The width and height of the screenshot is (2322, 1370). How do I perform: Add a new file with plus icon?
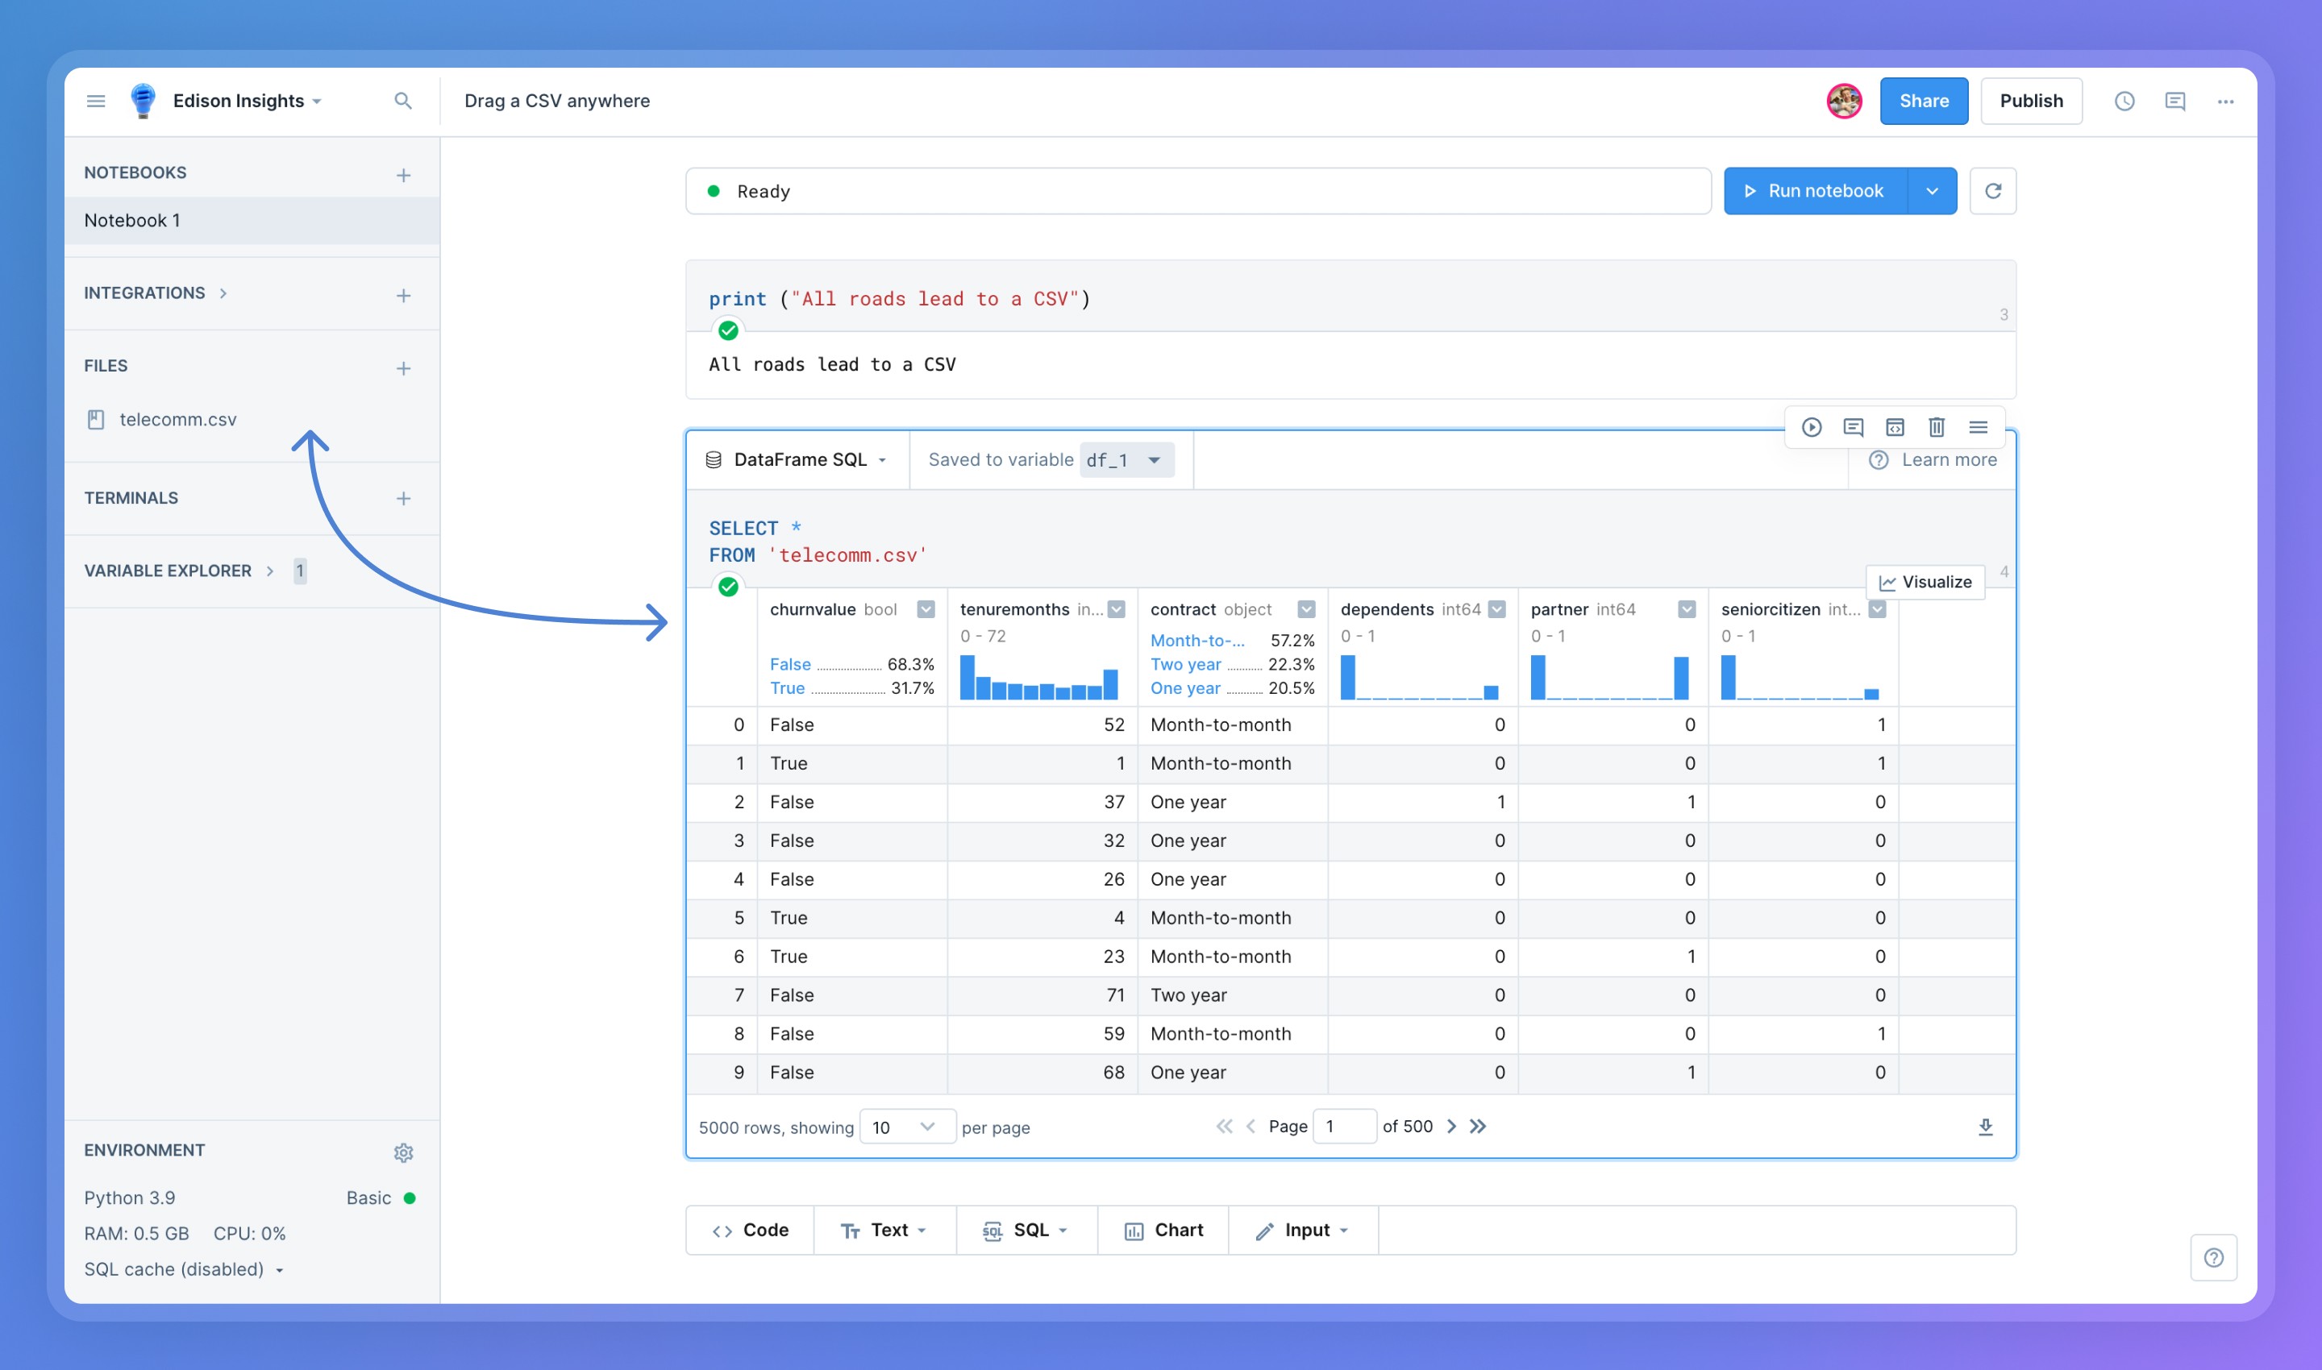[x=404, y=368]
